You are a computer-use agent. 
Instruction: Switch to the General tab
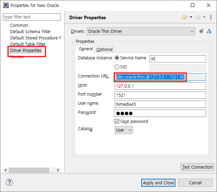[x=86, y=49]
